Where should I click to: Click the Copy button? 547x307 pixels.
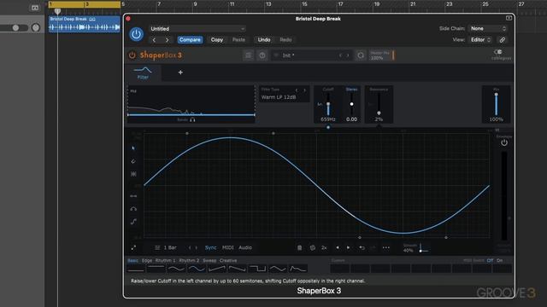click(x=216, y=40)
